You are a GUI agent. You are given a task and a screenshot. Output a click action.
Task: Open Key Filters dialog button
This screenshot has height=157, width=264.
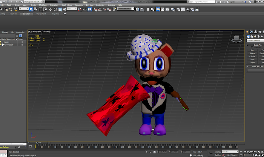coord(232,155)
